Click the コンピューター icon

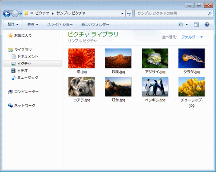(x=10, y=92)
